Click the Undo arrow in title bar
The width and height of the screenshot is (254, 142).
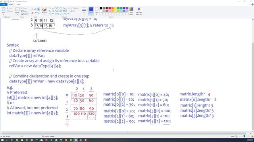tap(8, 2)
